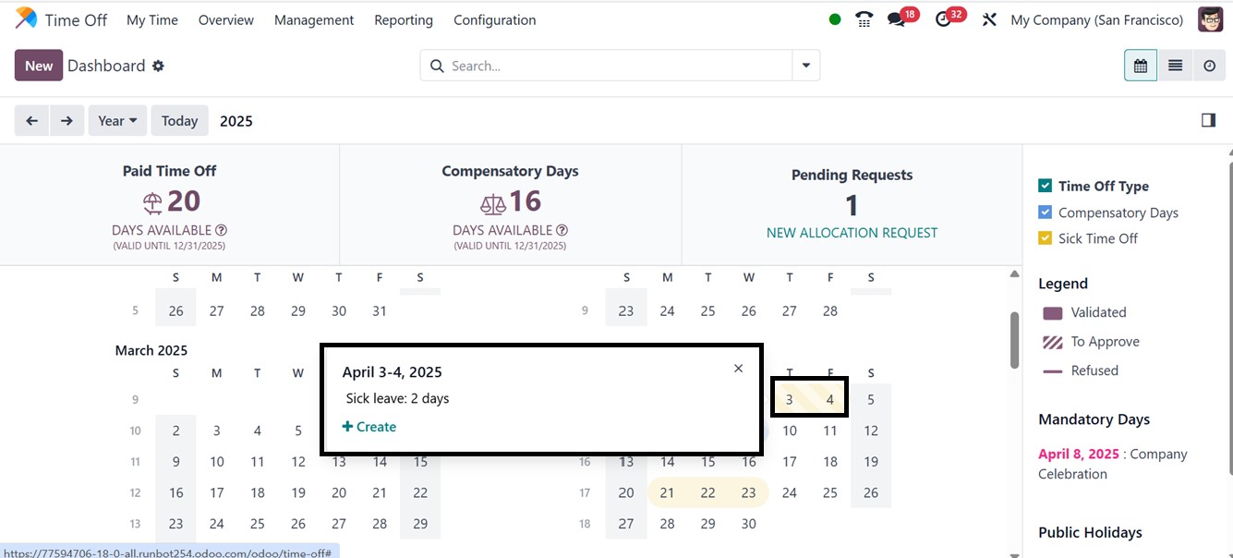
Task: Open the Configuration menu
Action: point(495,19)
